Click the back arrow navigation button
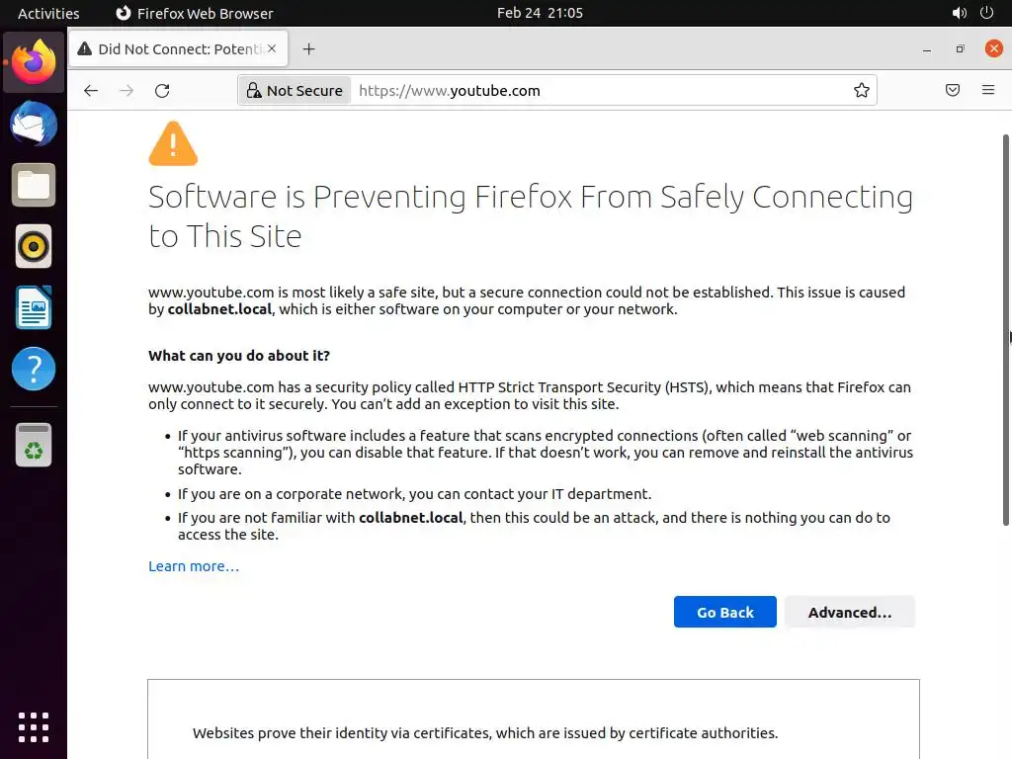Screen dimensions: 1012x759 (91, 91)
